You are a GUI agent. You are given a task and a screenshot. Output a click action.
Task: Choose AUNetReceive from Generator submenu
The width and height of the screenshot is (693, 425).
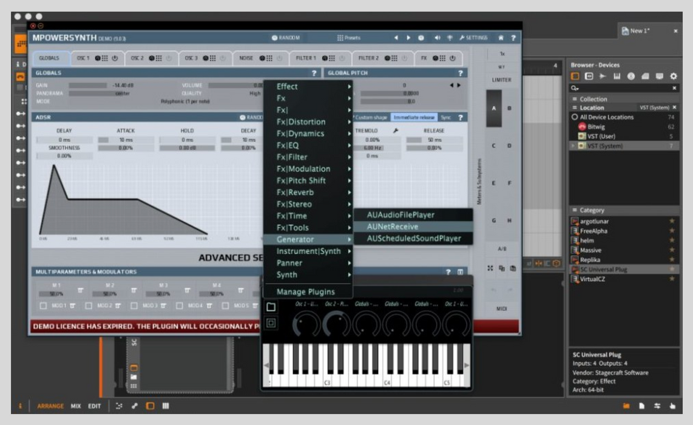tap(392, 226)
